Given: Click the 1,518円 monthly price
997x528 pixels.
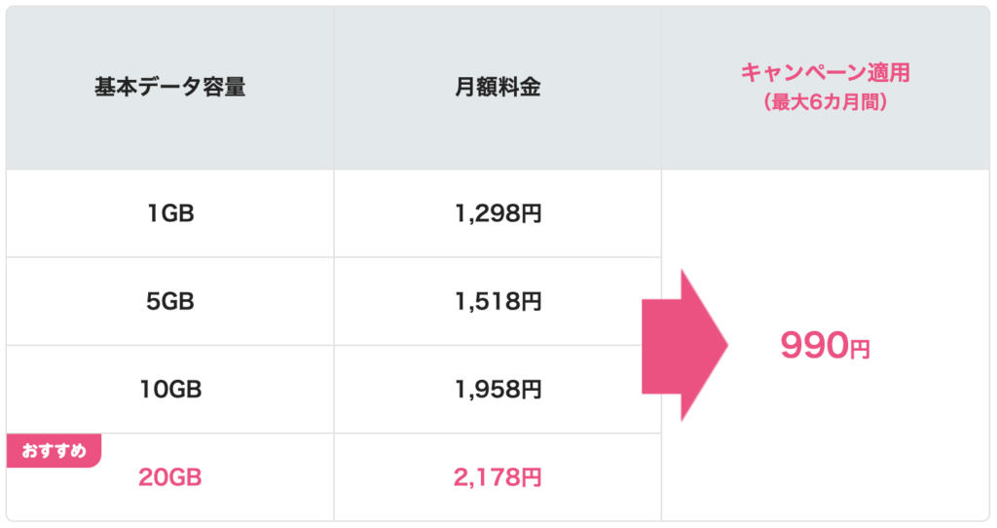Looking at the screenshot, I should coord(498,302).
